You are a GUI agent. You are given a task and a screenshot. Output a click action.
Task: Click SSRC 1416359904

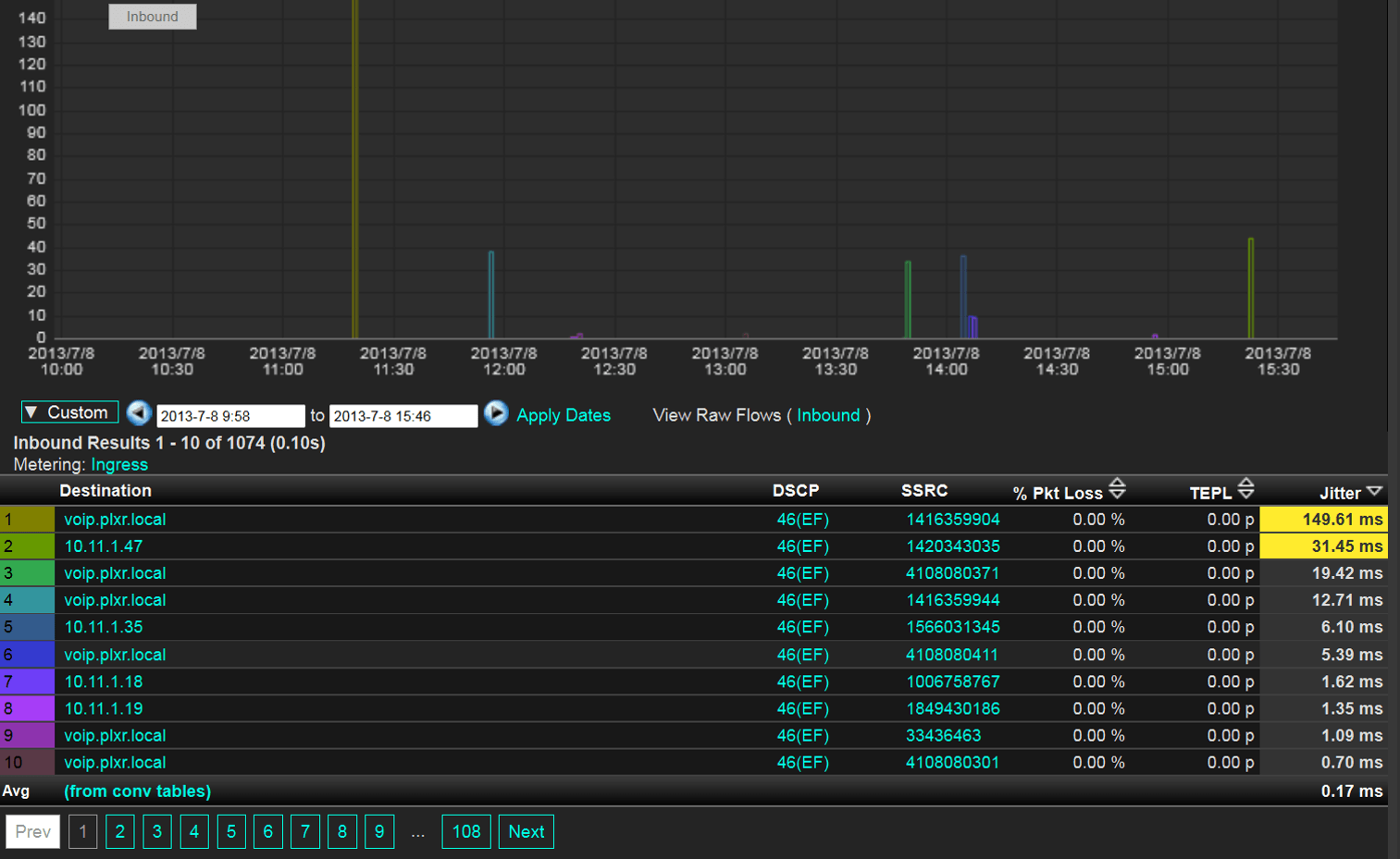tap(953, 520)
